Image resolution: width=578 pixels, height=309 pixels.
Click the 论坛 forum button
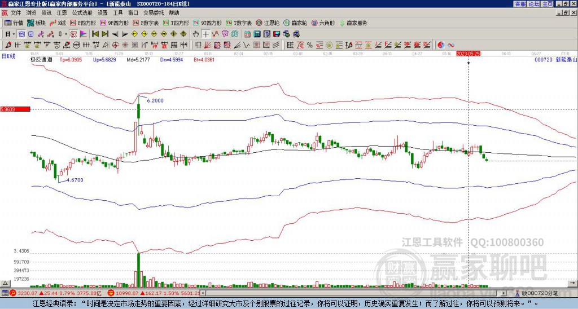(x=534, y=4)
